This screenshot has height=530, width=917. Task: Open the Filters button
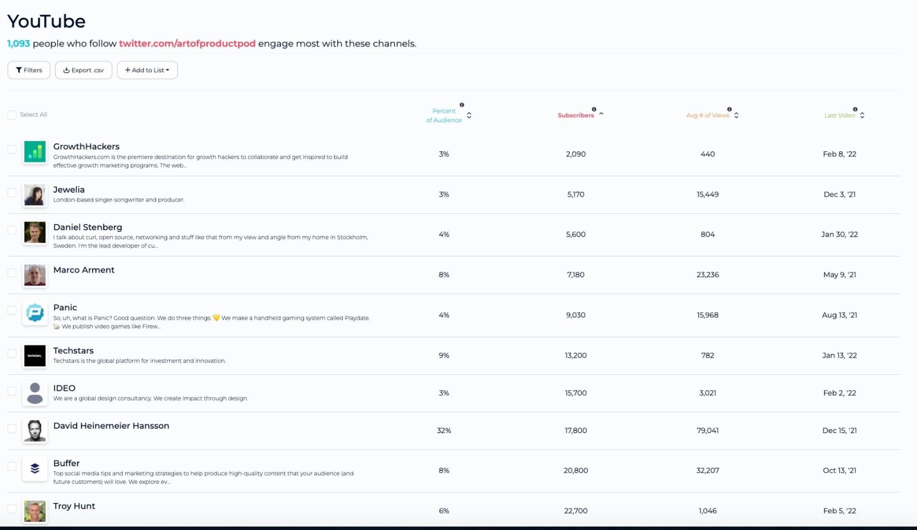(29, 70)
